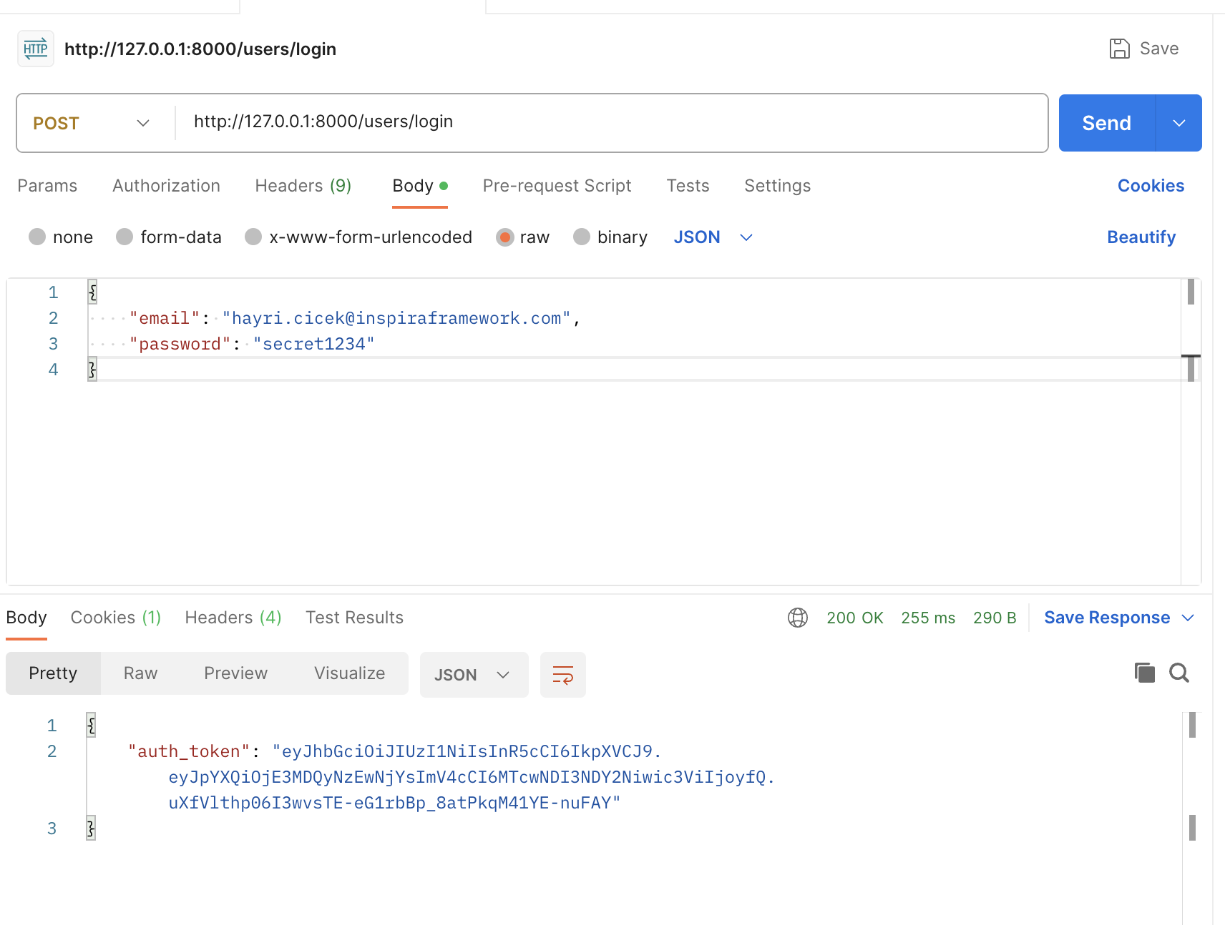This screenshot has width=1225, height=925.
Task: Click the 255 ms response time
Action: click(x=928, y=618)
